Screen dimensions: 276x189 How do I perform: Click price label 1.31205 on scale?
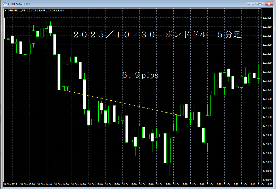pos(267,90)
